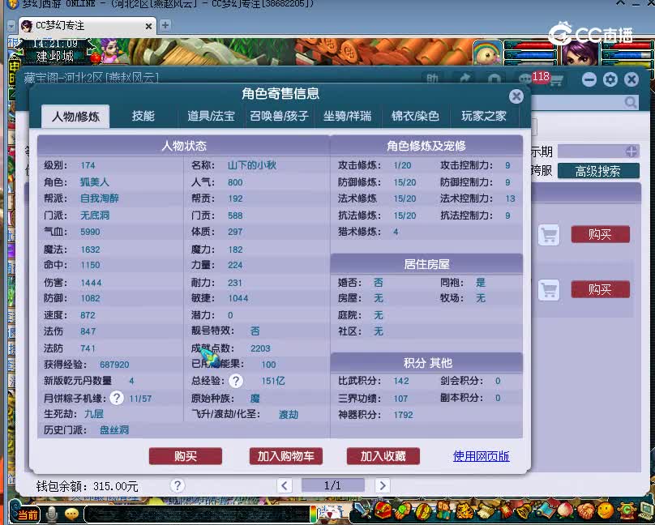Click the question mark next to 月饼粽子机缘
The image size is (655, 525).
click(117, 398)
